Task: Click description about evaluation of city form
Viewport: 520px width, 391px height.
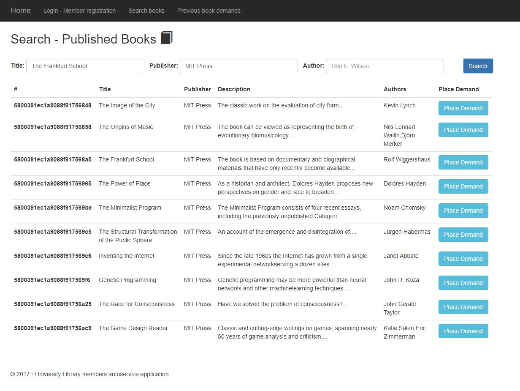Action: pos(282,105)
